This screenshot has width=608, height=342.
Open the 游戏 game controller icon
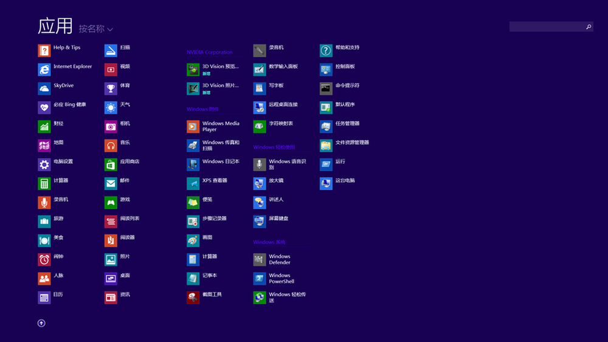click(x=111, y=203)
